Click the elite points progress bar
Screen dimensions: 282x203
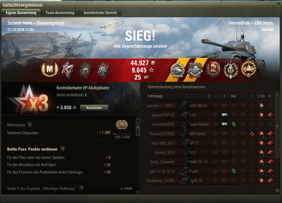122,134
